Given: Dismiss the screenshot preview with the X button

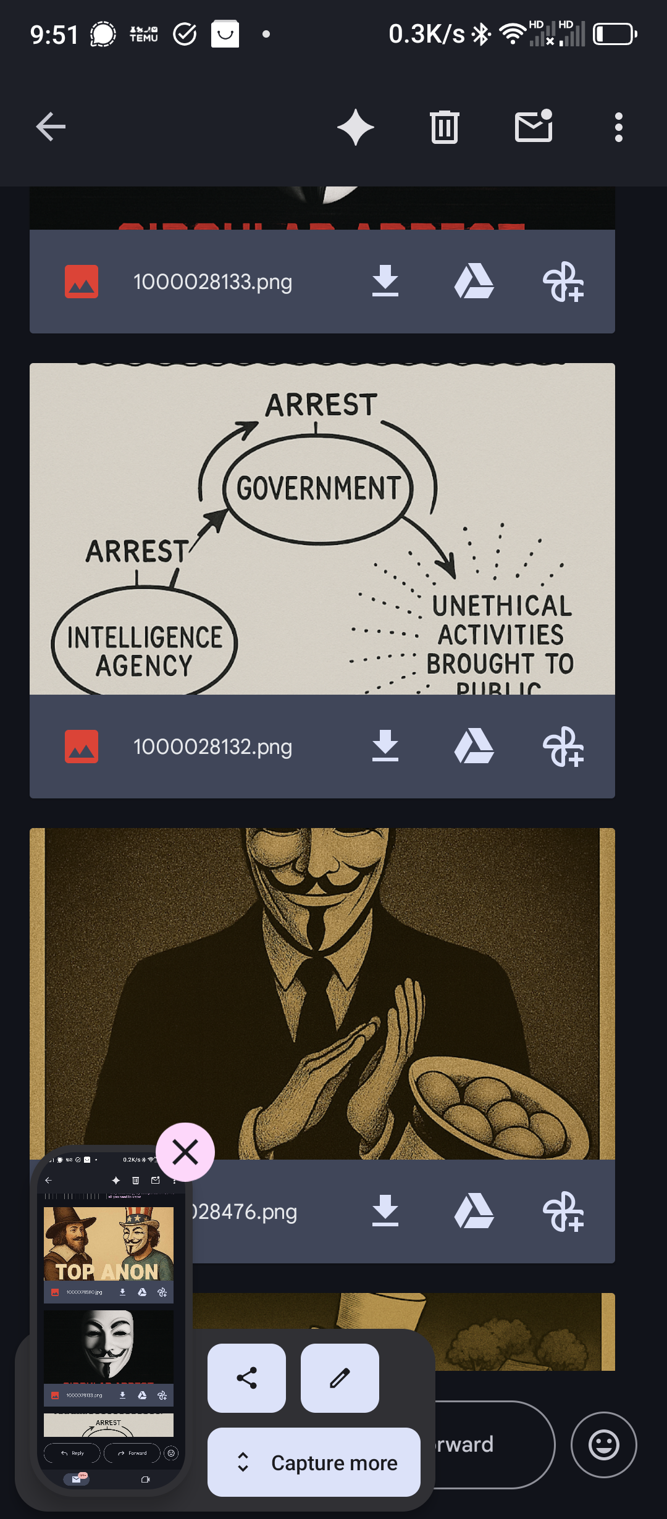Looking at the screenshot, I should (x=185, y=1152).
